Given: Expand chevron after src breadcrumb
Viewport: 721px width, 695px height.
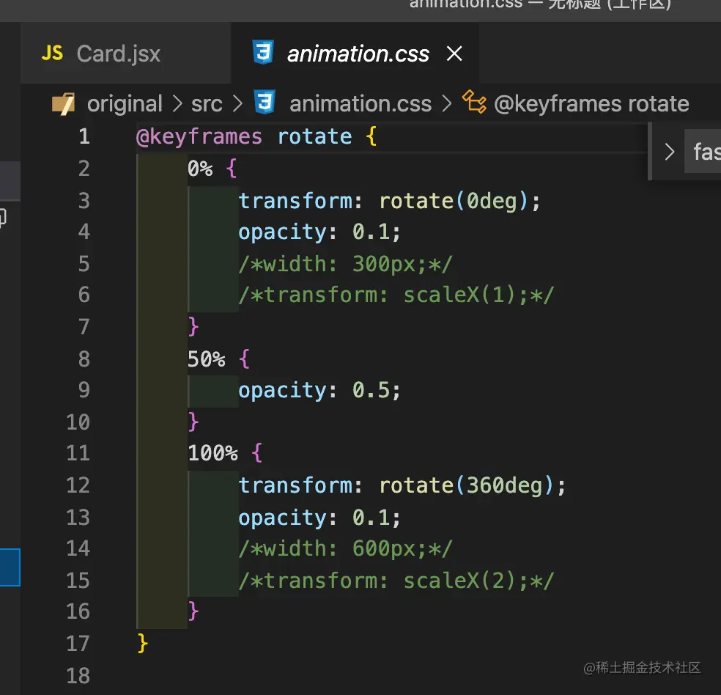Looking at the screenshot, I should point(237,104).
